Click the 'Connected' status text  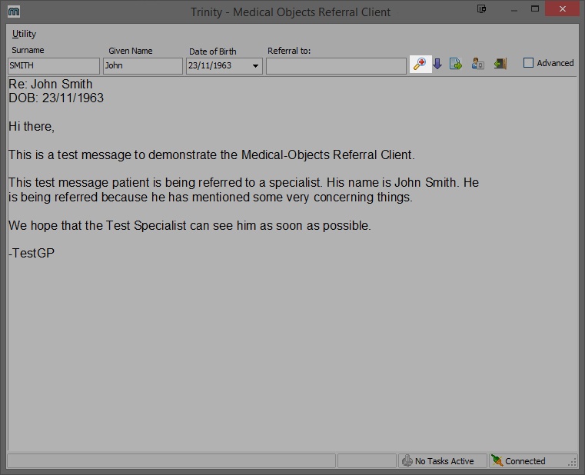coord(525,461)
